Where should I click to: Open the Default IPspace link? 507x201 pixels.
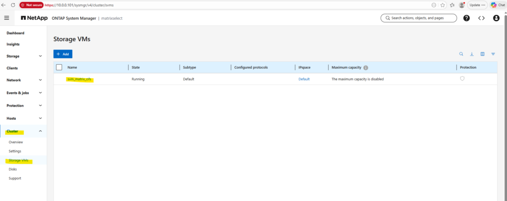[304, 79]
